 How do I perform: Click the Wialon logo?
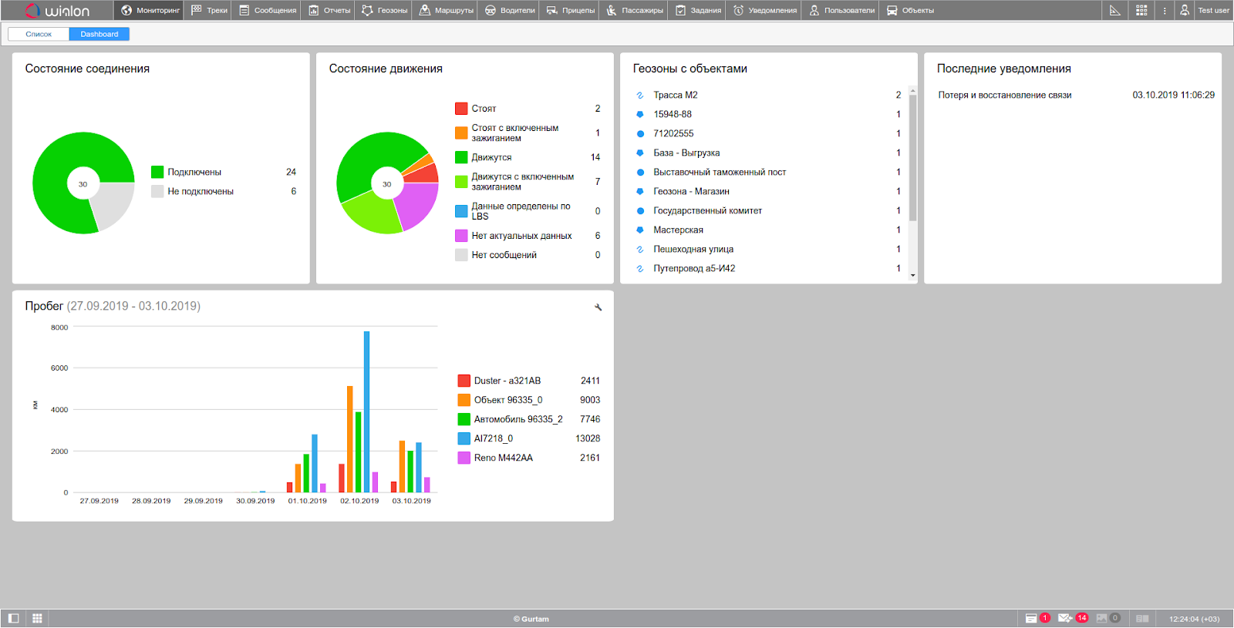point(58,11)
